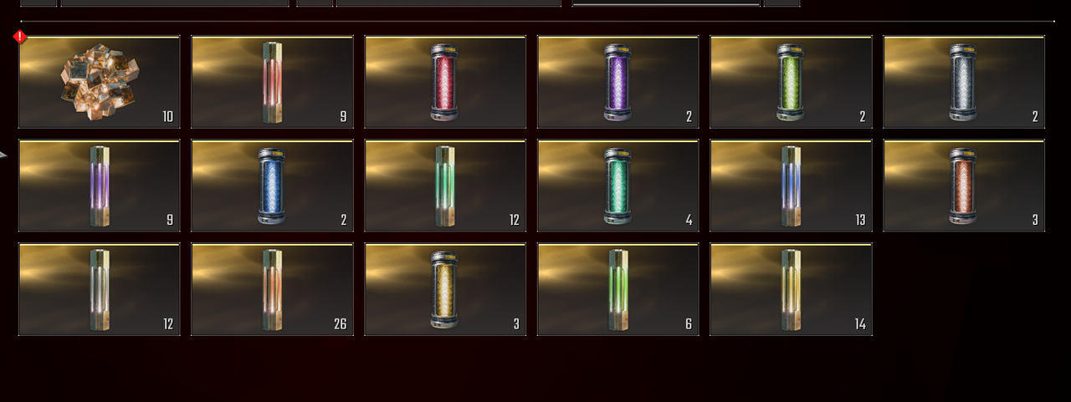Click the small gray arrow at left edge
Viewport: 1071px width, 402px height.
tap(3, 154)
